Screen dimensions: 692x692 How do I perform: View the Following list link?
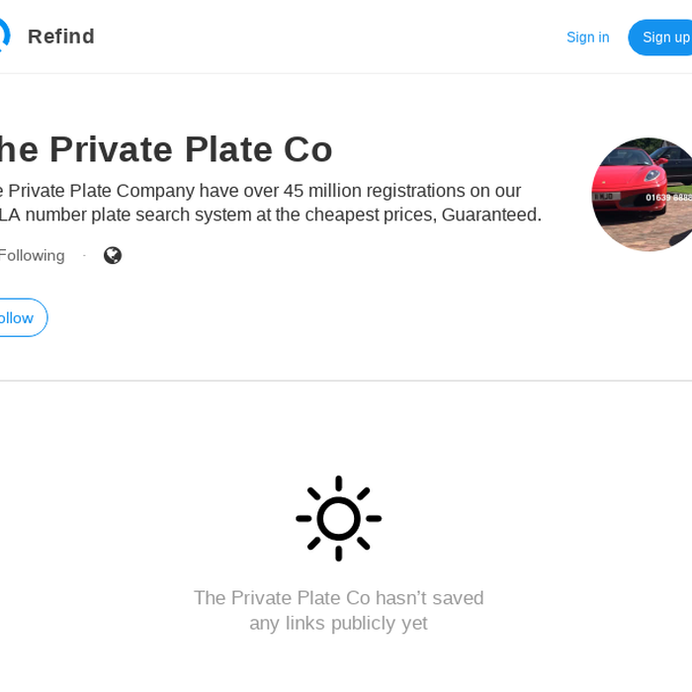33,255
